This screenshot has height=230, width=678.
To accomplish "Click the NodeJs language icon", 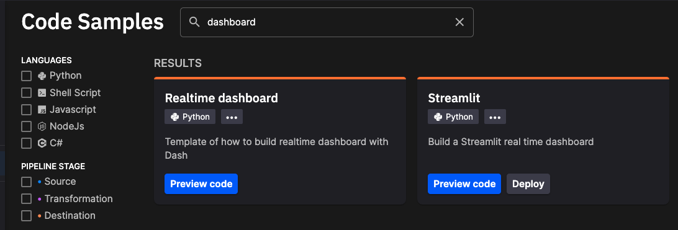I will [42, 126].
